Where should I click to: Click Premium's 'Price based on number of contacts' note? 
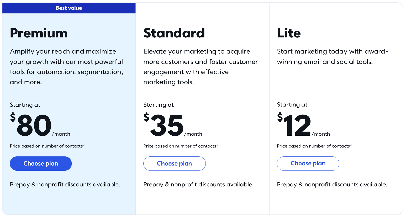[47, 146]
